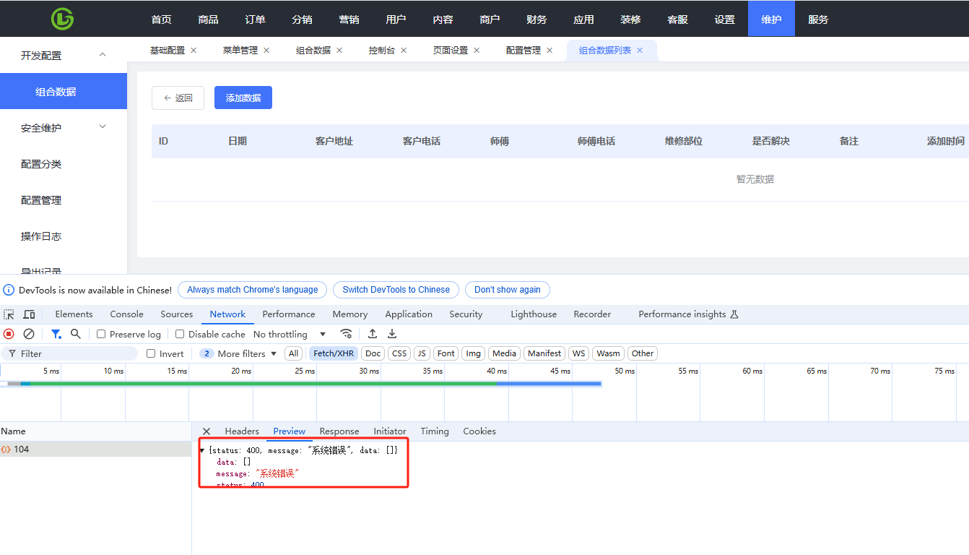Image resolution: width=969 pixels, height=555 pixels.
Task: Click the network Filter input field
Action: [69, 353]
